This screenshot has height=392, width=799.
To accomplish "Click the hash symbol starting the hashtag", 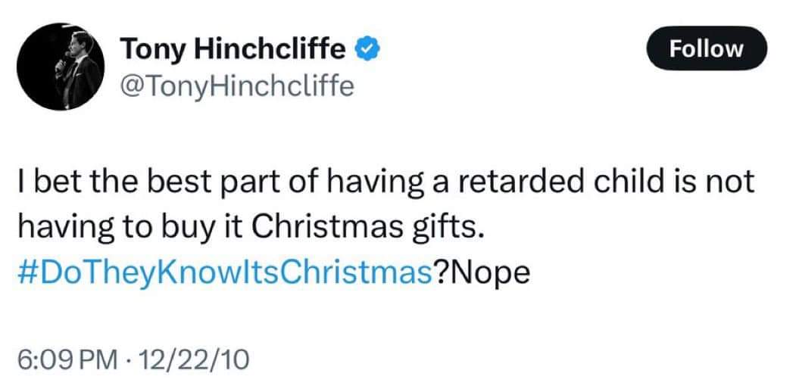I will (x=27, y=275).
